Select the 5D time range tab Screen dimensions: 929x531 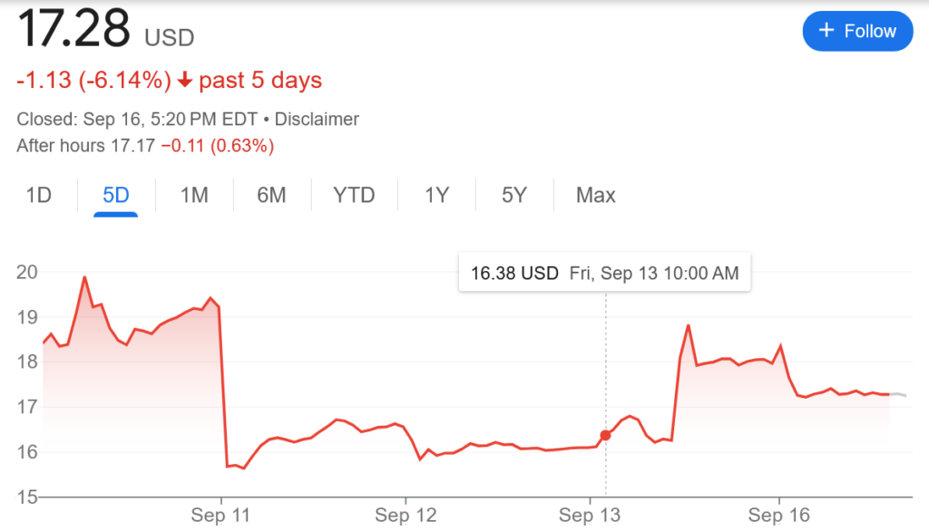[x=116, y=195]
